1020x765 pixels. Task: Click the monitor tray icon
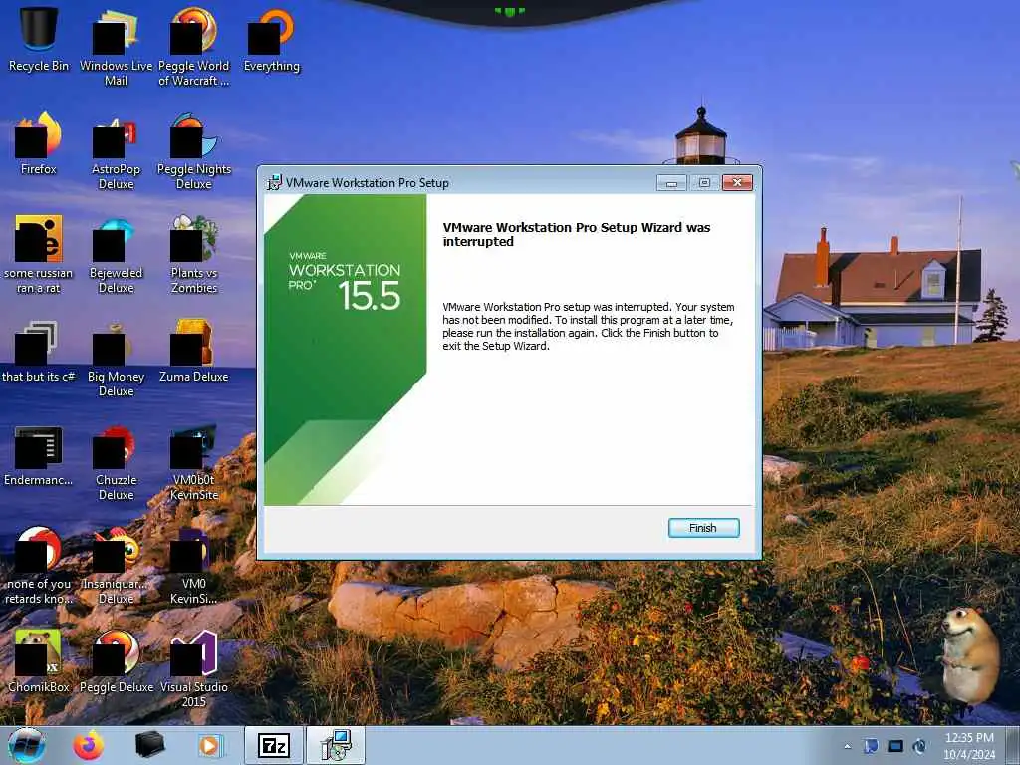tap(895, 746)
